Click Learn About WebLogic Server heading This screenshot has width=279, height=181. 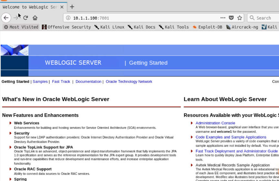tap(225, 99)
